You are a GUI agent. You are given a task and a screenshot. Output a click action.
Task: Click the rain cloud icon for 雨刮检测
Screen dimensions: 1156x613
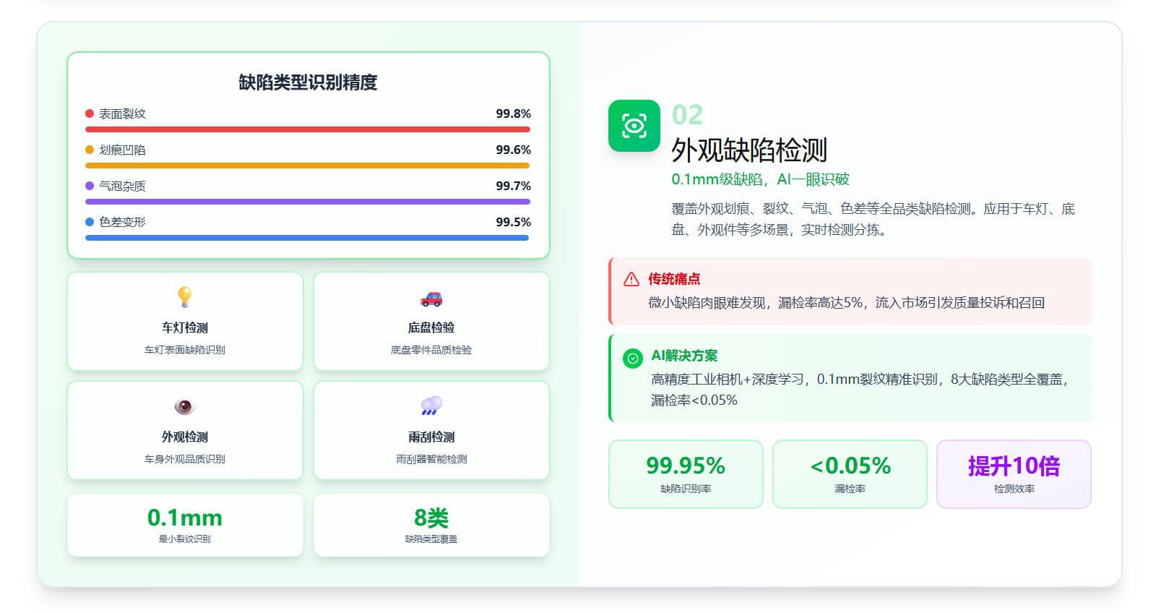(x=431, y=406)
